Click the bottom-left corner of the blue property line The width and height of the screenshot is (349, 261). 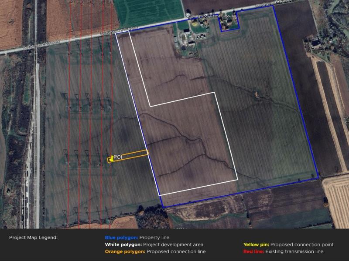(x=162, y=207)
